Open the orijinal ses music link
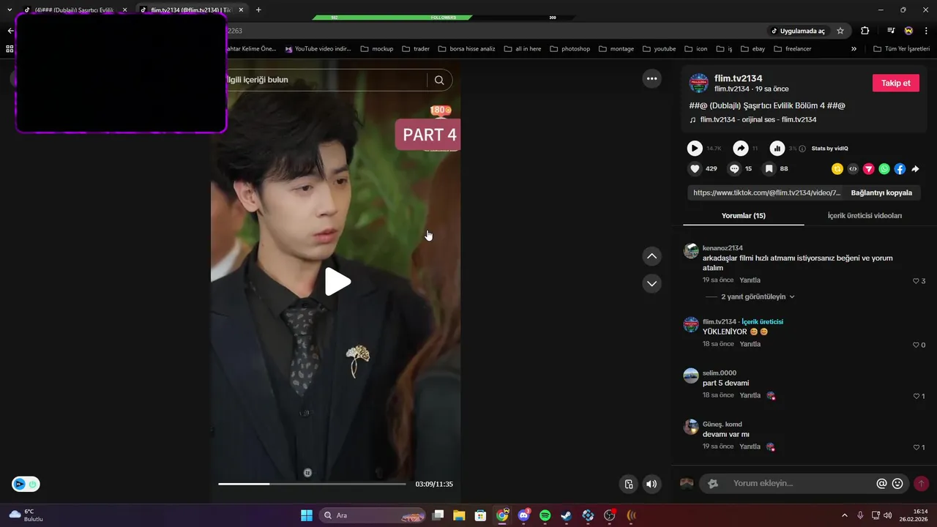This screenshot has width=937, height=527. point(758,119)
